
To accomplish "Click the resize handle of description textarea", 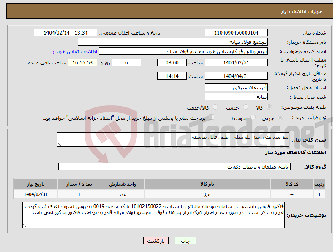I will pyautogui.click(x=59, y=145).
